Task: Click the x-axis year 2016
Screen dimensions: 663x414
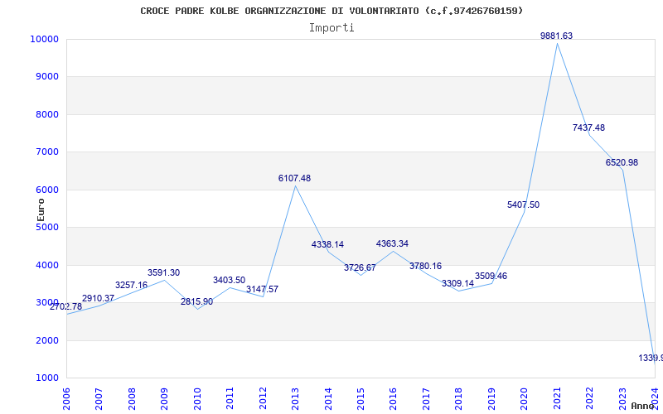Action: pos(394,399)
